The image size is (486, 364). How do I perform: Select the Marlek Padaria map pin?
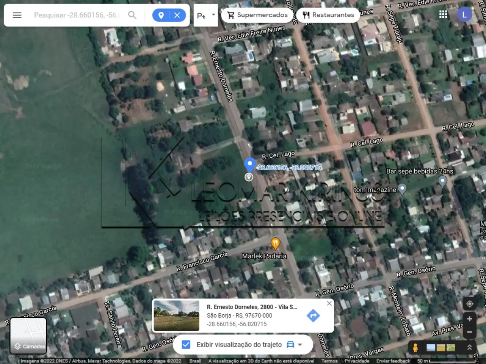click(x=276, y=242)
